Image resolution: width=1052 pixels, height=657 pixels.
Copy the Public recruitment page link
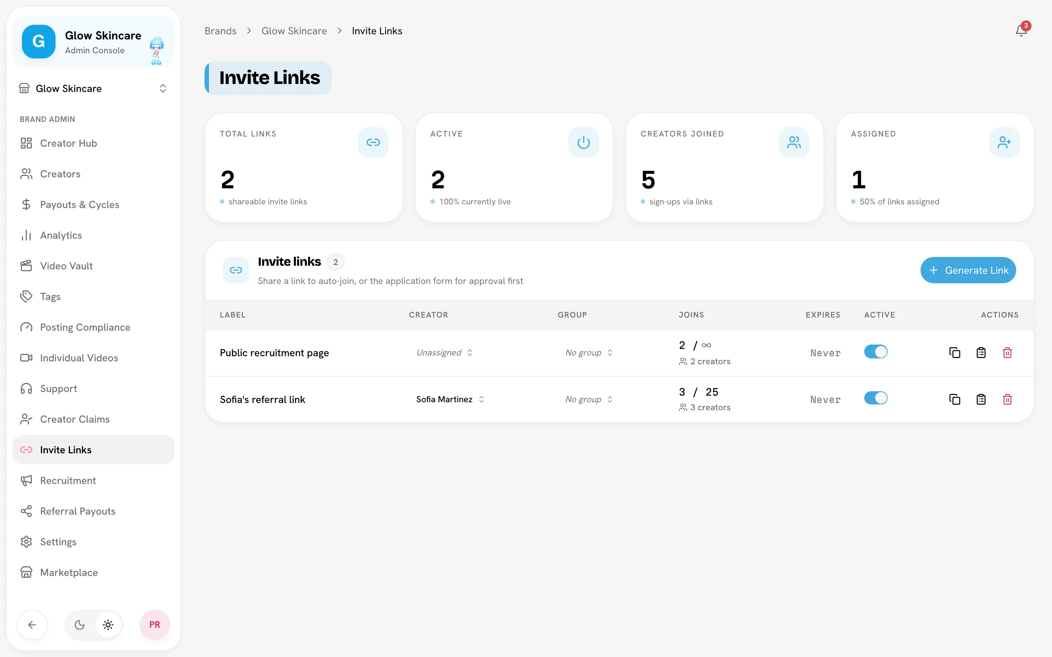coord(954,352)
